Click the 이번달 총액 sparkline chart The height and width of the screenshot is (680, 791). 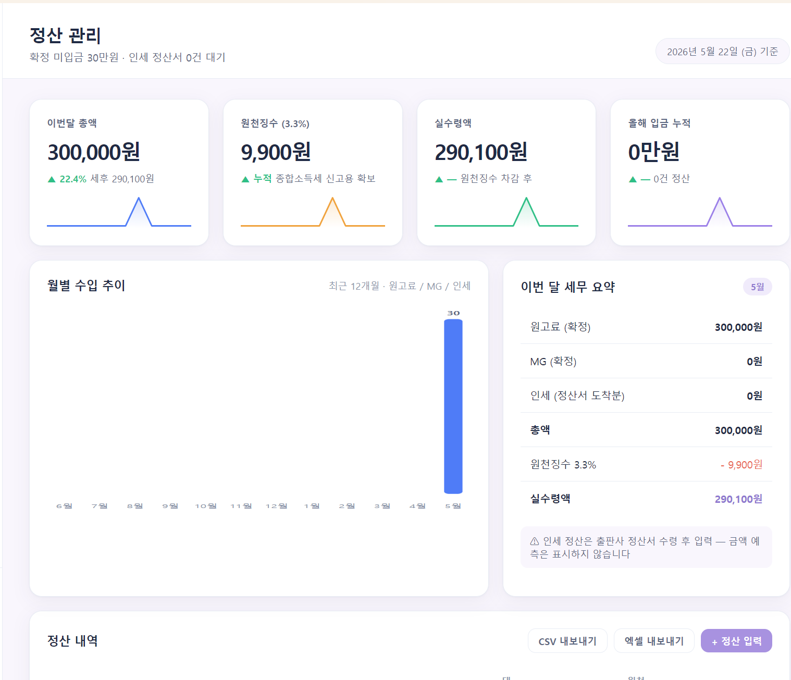119,212
